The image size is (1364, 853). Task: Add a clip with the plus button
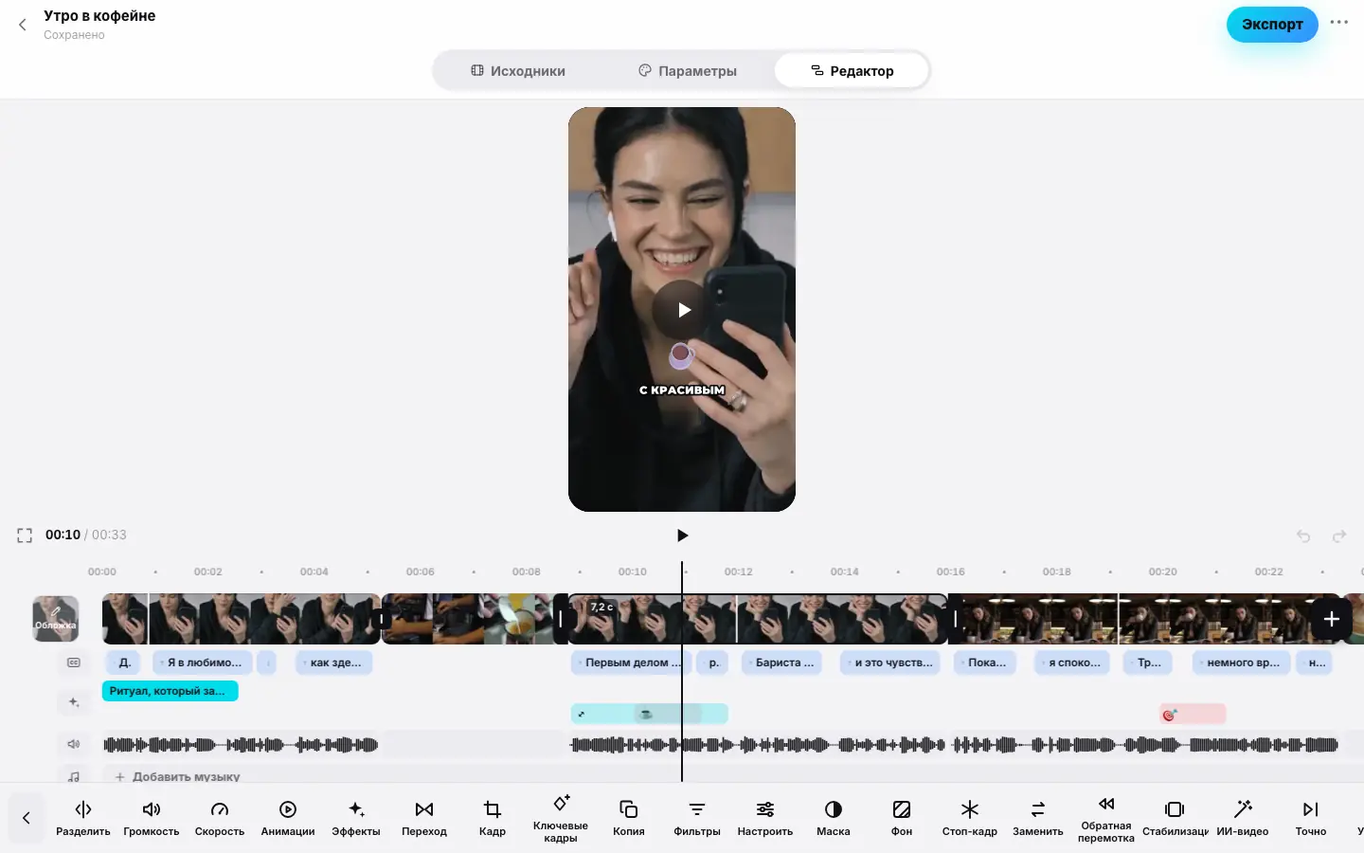(1331, 619)
